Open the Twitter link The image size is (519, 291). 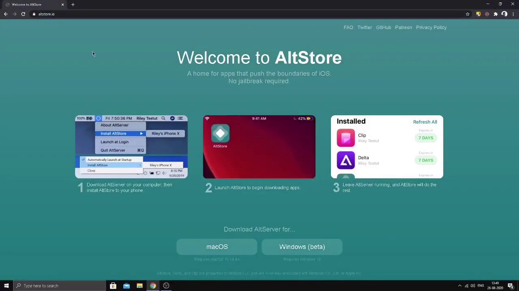365,27
